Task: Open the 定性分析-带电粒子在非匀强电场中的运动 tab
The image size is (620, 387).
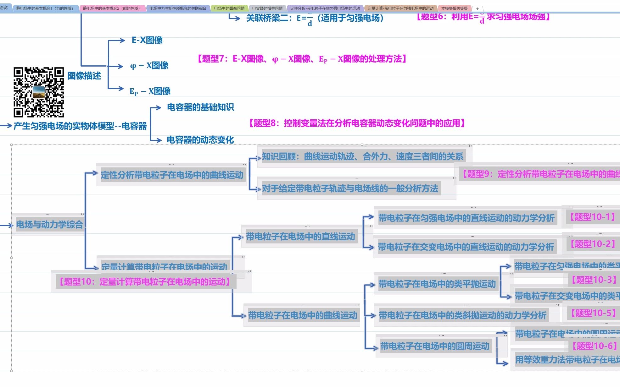Action: click(325, 8)
